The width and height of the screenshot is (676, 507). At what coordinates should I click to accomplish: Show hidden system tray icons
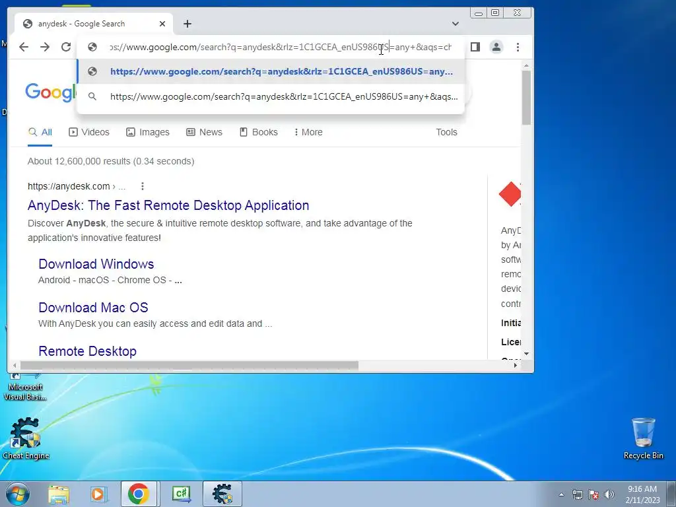[x=561, y=494]
